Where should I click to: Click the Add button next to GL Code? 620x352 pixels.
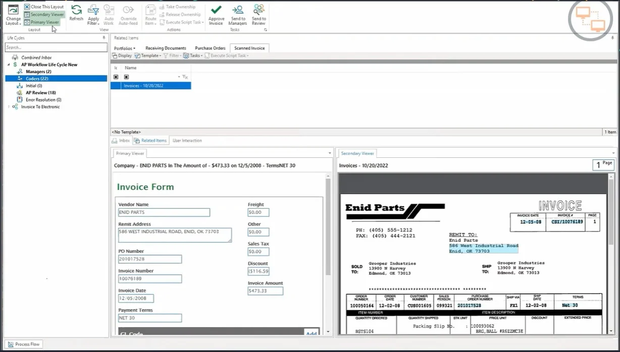[x=311, y=333]
